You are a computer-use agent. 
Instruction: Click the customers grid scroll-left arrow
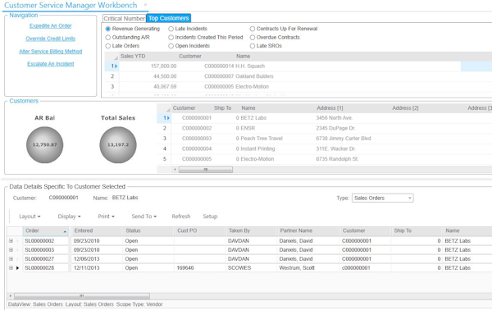175,170
